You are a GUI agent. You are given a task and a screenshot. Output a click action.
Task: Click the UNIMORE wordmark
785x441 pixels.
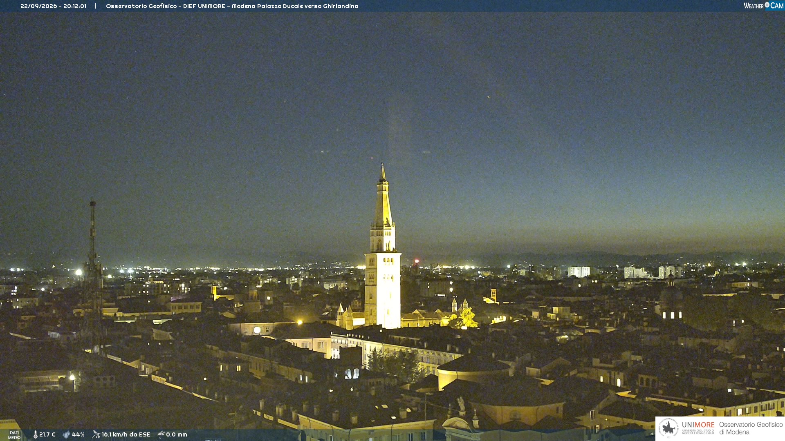click(x=698, y=425)
